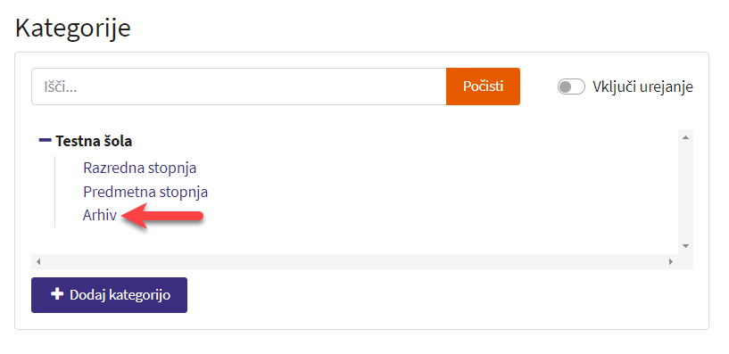Open the Razredna stopnja category
Image resolution: width=729 pixels, height=354 pixels.
[x=139, y=168]
